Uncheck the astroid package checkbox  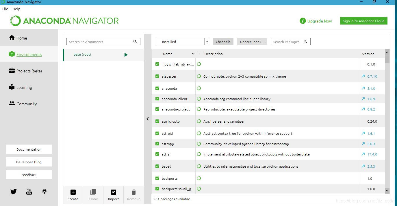[x=157, y=133]
